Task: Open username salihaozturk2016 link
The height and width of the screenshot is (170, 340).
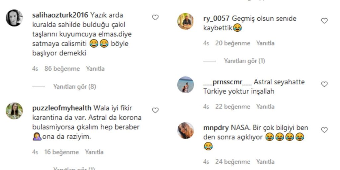Action: (x=60, y=15)
